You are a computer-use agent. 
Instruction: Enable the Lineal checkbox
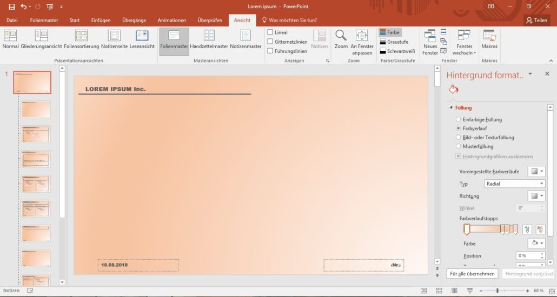tap(270, 32)
